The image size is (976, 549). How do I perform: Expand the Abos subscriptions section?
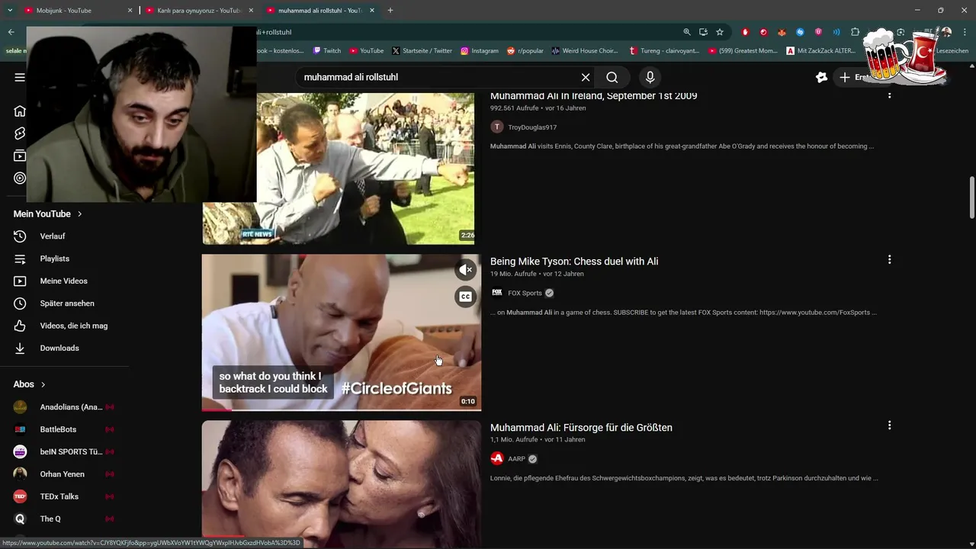(x=30, y=384)
